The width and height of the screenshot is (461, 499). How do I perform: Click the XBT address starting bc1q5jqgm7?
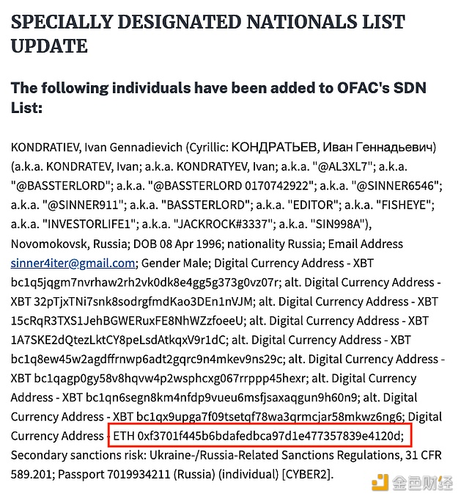[x=144, y=283]
